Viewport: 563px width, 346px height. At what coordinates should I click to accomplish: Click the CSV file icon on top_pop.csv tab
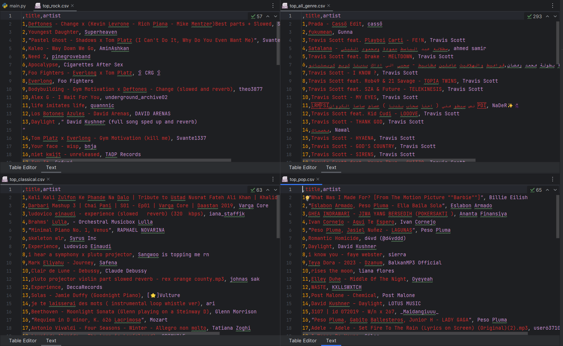tap(285, 179)
